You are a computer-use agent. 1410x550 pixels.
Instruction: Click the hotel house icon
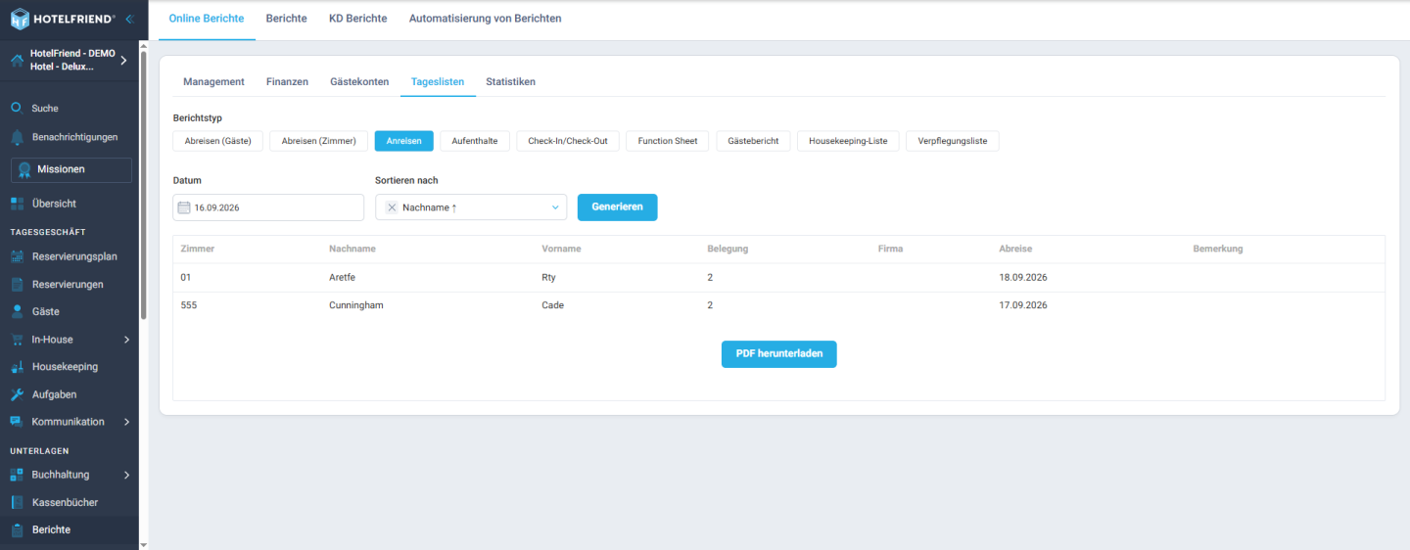pyautogui.click(x=17, y=61)
